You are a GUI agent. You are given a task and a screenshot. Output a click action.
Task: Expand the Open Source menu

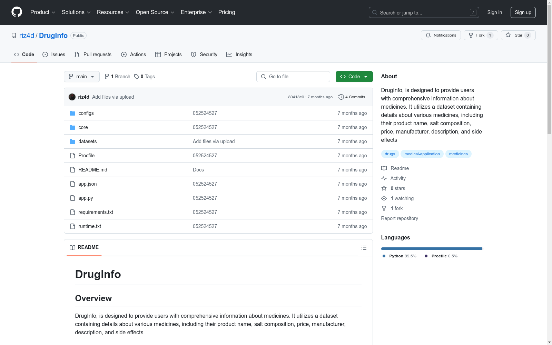(x=155, y=12)
